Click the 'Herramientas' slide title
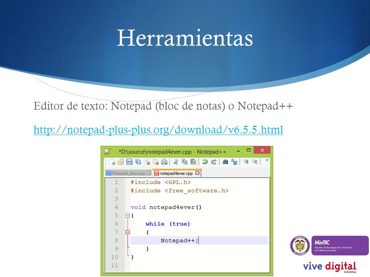370x277 pixels. tap(185, 38)
